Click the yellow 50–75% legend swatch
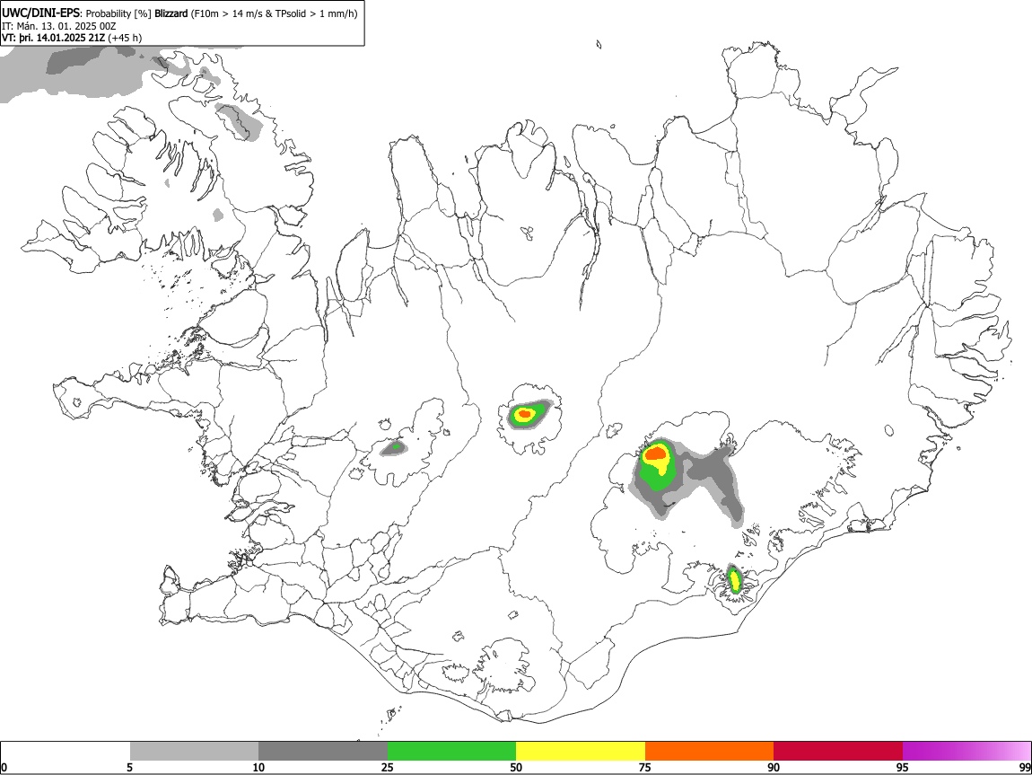 tap(581, 752)
